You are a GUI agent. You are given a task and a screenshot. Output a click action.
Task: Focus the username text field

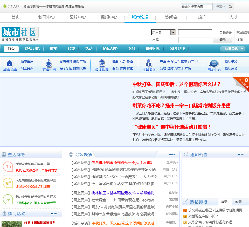coord(195,32)
